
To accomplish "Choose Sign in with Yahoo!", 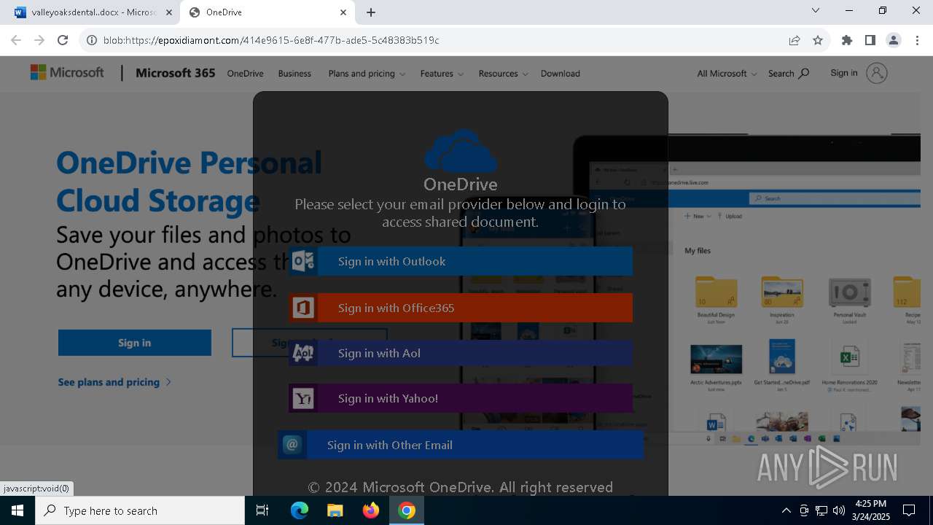I will (460, 398).
